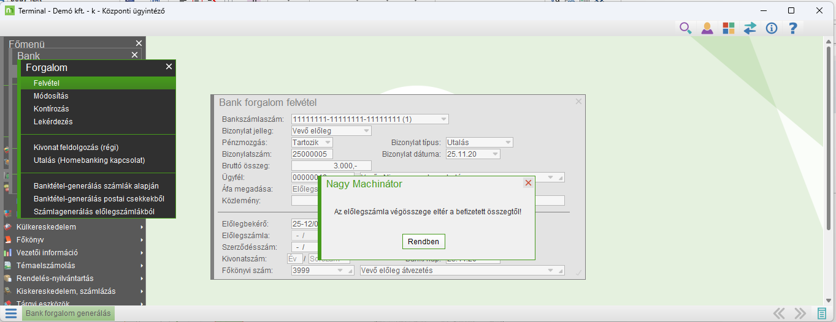Open the user profile icon

pos(707,28)
